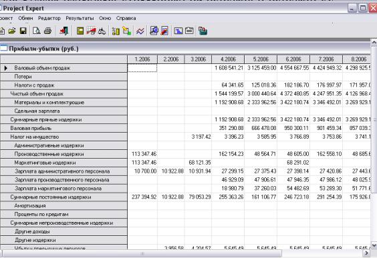Click the percent with yellow bars icon
Image resolution: width=377 pixels, height=258 pixels.
coord(116,31)
